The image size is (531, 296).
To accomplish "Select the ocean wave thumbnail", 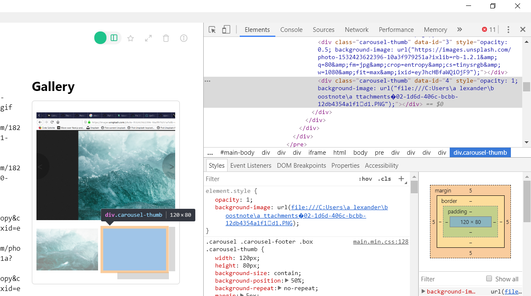I will [67, 249].
